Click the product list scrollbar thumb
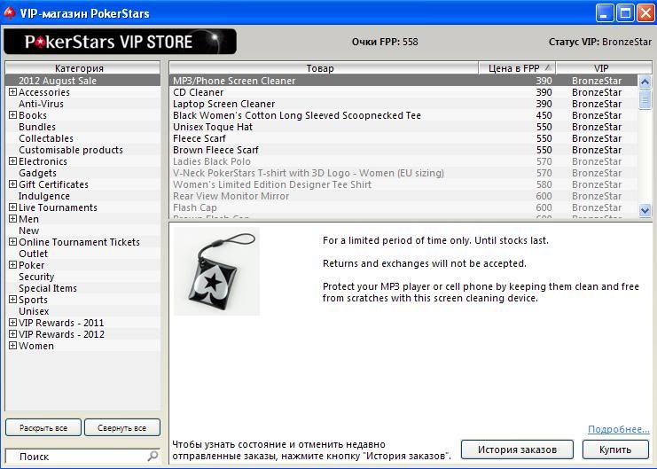This screenshot has width=657, height=469. 645,99
